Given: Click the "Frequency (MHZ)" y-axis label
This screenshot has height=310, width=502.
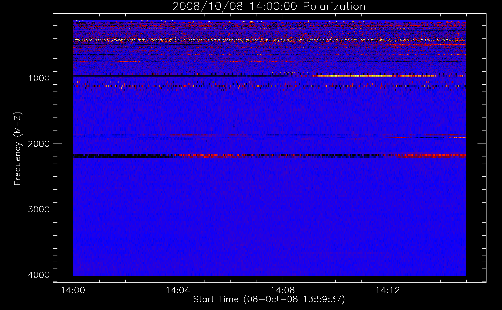Looking at the screenshot, I should [18, 149].
